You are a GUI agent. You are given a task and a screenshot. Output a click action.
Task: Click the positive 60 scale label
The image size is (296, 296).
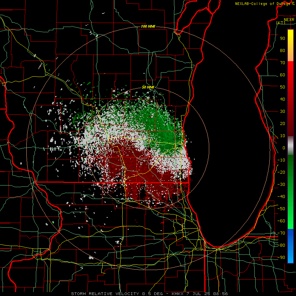click(283, 75)
